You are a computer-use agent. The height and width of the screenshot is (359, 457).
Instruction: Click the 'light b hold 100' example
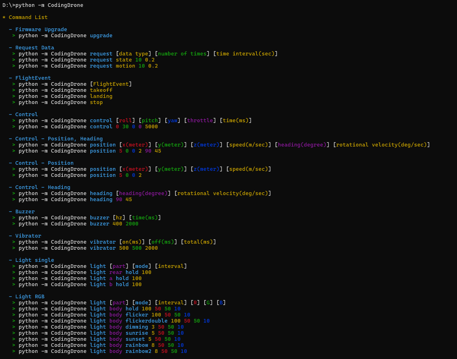click(116, 285)
